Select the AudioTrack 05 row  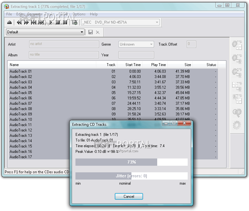tap(113, 93)
